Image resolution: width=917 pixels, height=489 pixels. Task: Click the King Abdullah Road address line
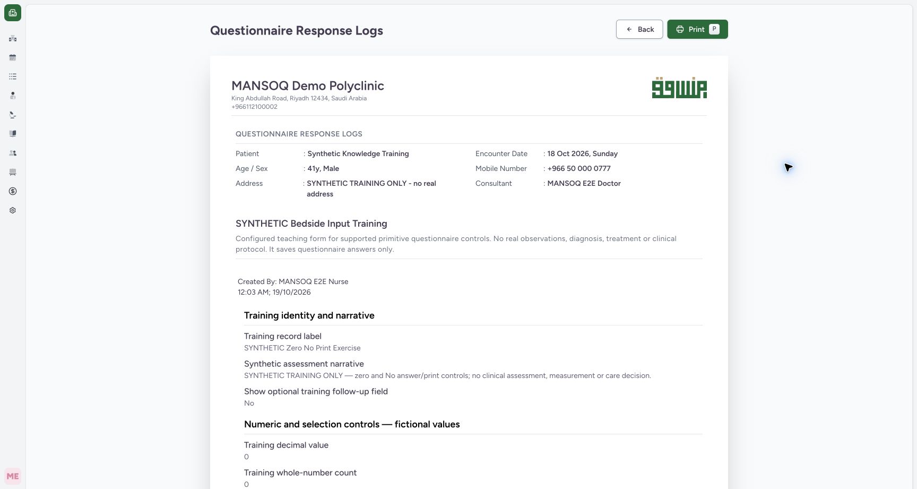tap(299, 98)
